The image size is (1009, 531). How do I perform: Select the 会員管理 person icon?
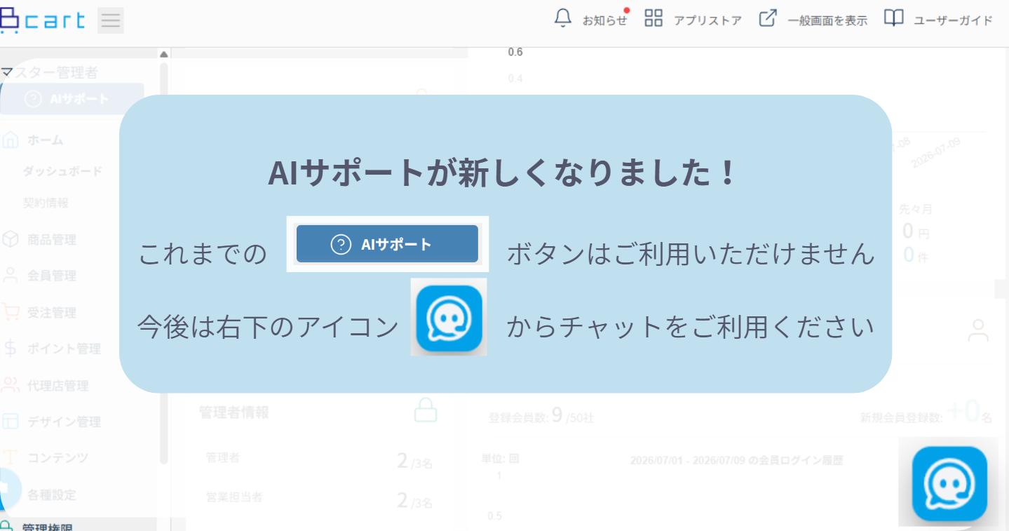(x=11, y=276)
